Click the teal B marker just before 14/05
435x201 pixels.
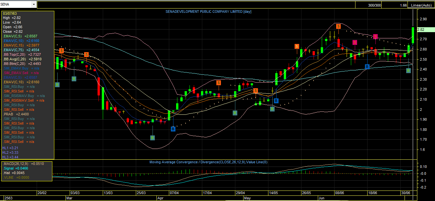pos(272,109)
